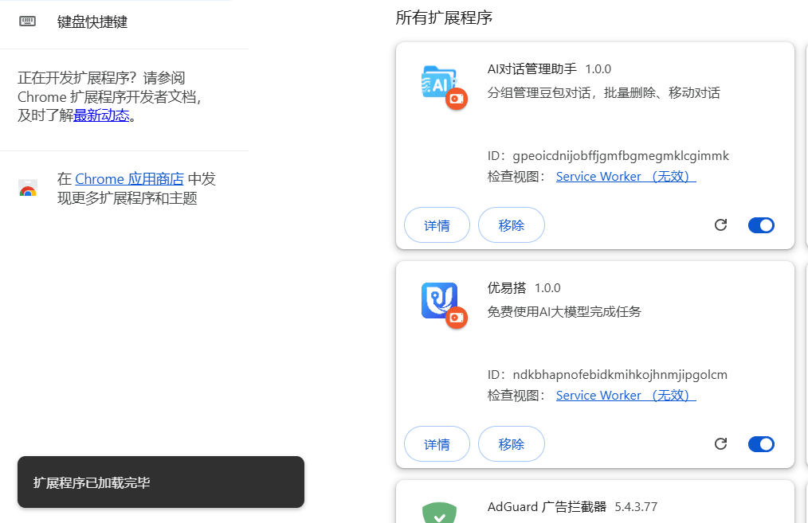Click the keyboard icon beside 键盘快捷键
The height and width of the screenshot is (523, 808).
(27, 21)
